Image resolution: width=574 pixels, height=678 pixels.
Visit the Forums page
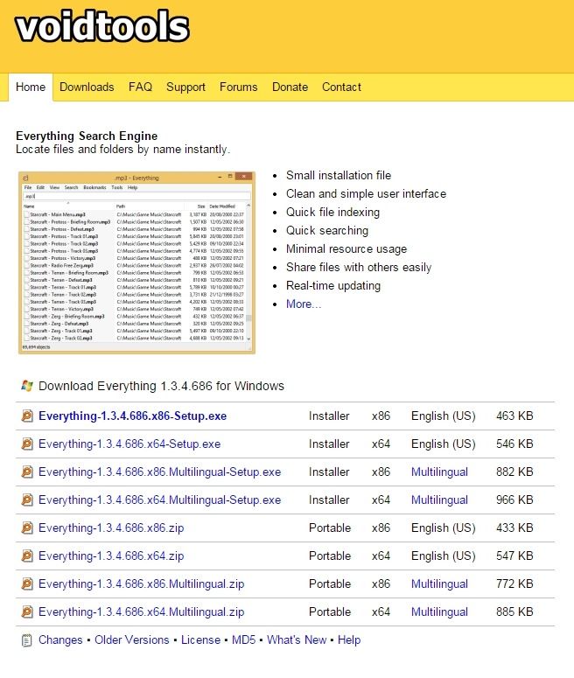click(238, 87)
